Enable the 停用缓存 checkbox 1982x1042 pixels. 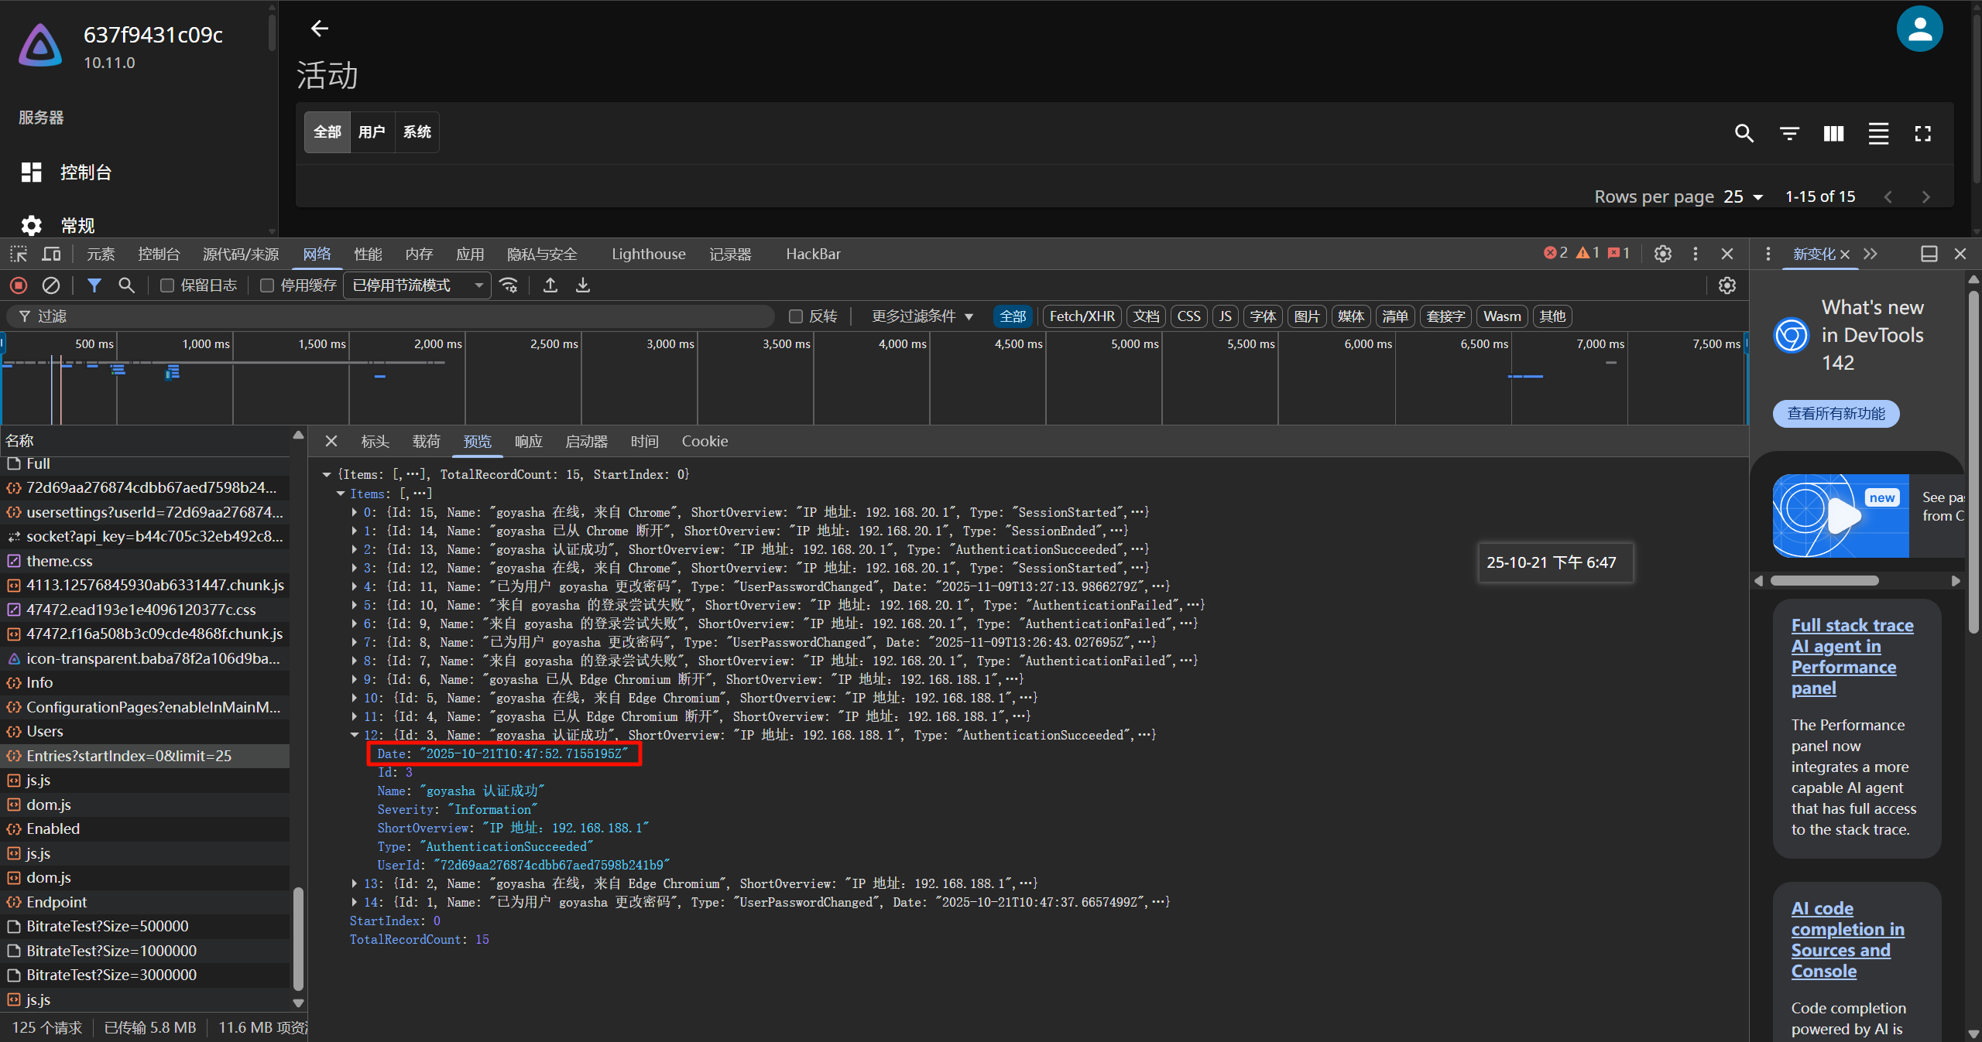(x=267, y=285)
